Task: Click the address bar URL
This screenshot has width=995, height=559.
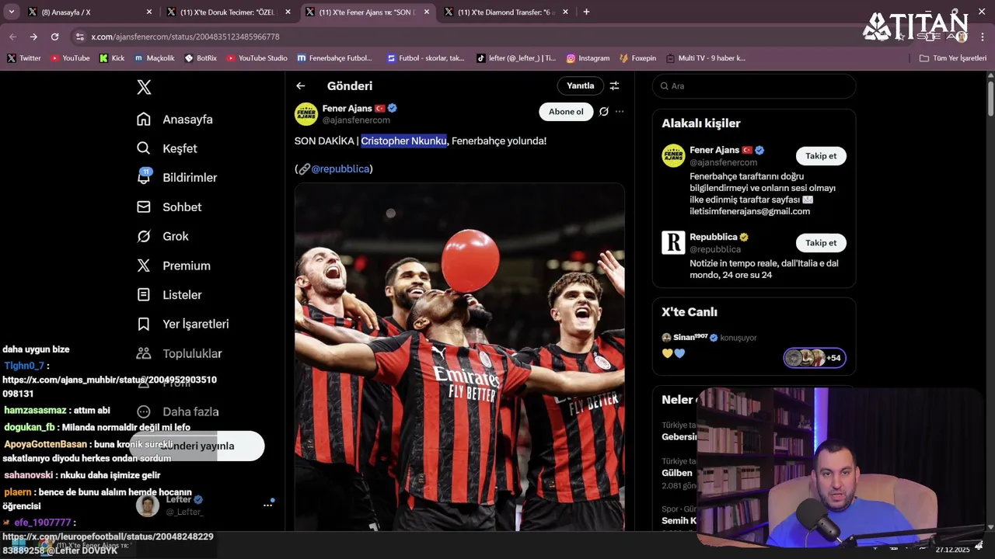Action: click(x=185, y=36)
